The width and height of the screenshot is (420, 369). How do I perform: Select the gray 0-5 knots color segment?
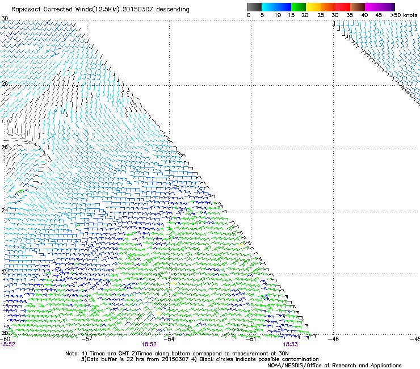coord(254,7)
